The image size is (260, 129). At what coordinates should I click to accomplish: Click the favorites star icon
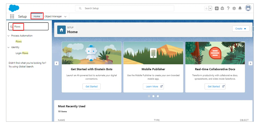pyautogui.click(x=206, y=9)
